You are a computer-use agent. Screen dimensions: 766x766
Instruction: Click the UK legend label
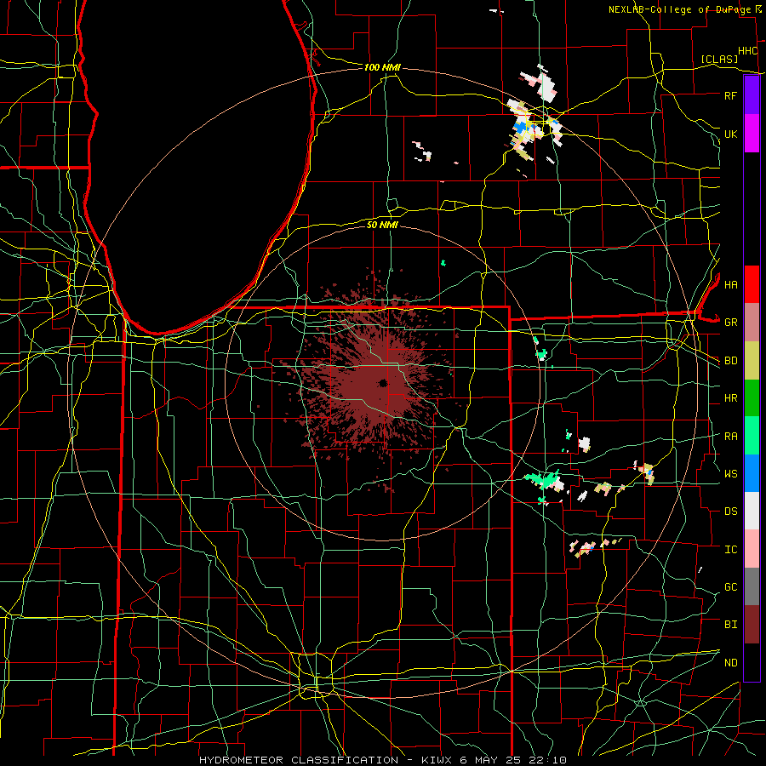[x=730, y=134]
